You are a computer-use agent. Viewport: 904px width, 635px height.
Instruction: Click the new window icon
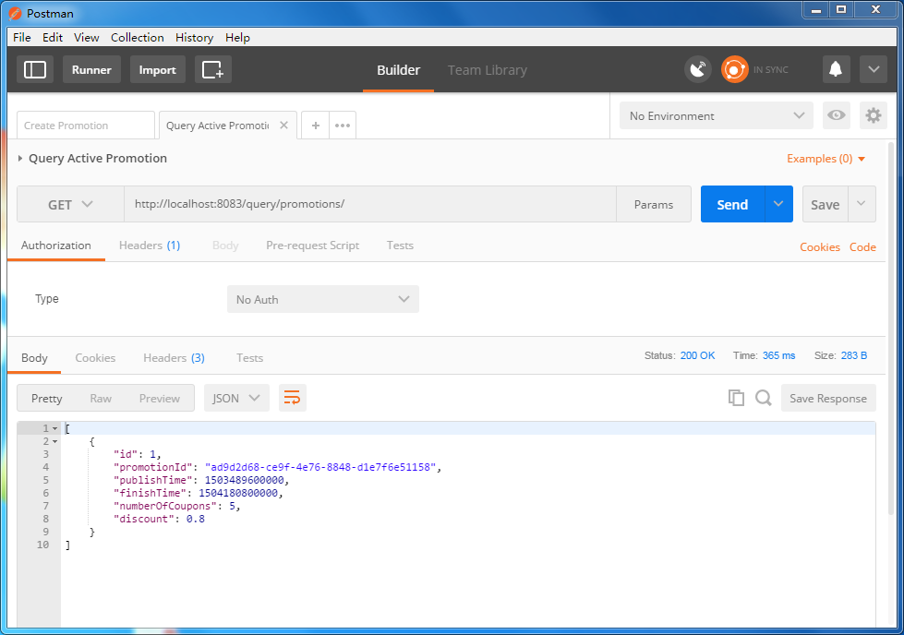point(212,70)
